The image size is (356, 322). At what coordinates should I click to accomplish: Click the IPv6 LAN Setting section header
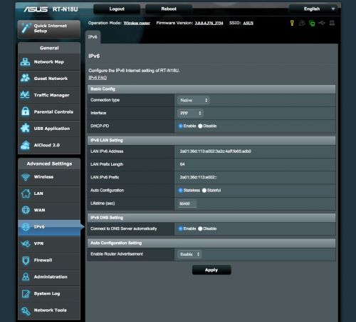pyautogui.click(x=211, y=141)
